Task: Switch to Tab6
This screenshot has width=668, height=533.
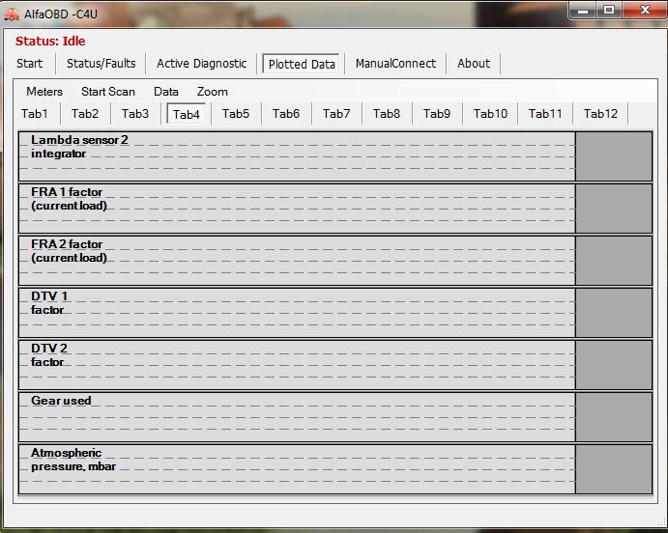Action: (286, 114)
